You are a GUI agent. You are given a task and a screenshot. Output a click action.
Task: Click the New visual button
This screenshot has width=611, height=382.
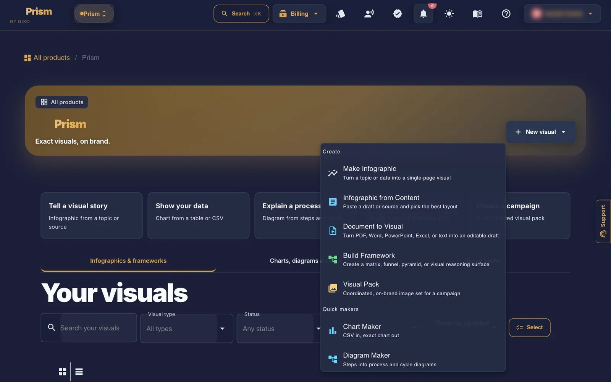(x=540, y=132)
